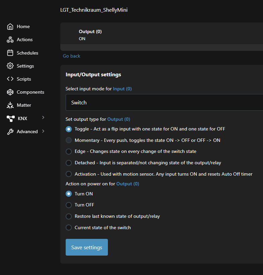Image resolution: width=263 pixels, height=275 pixels.
Task: Open the input mode Switch dropdown
Action: tap(164, 102)
